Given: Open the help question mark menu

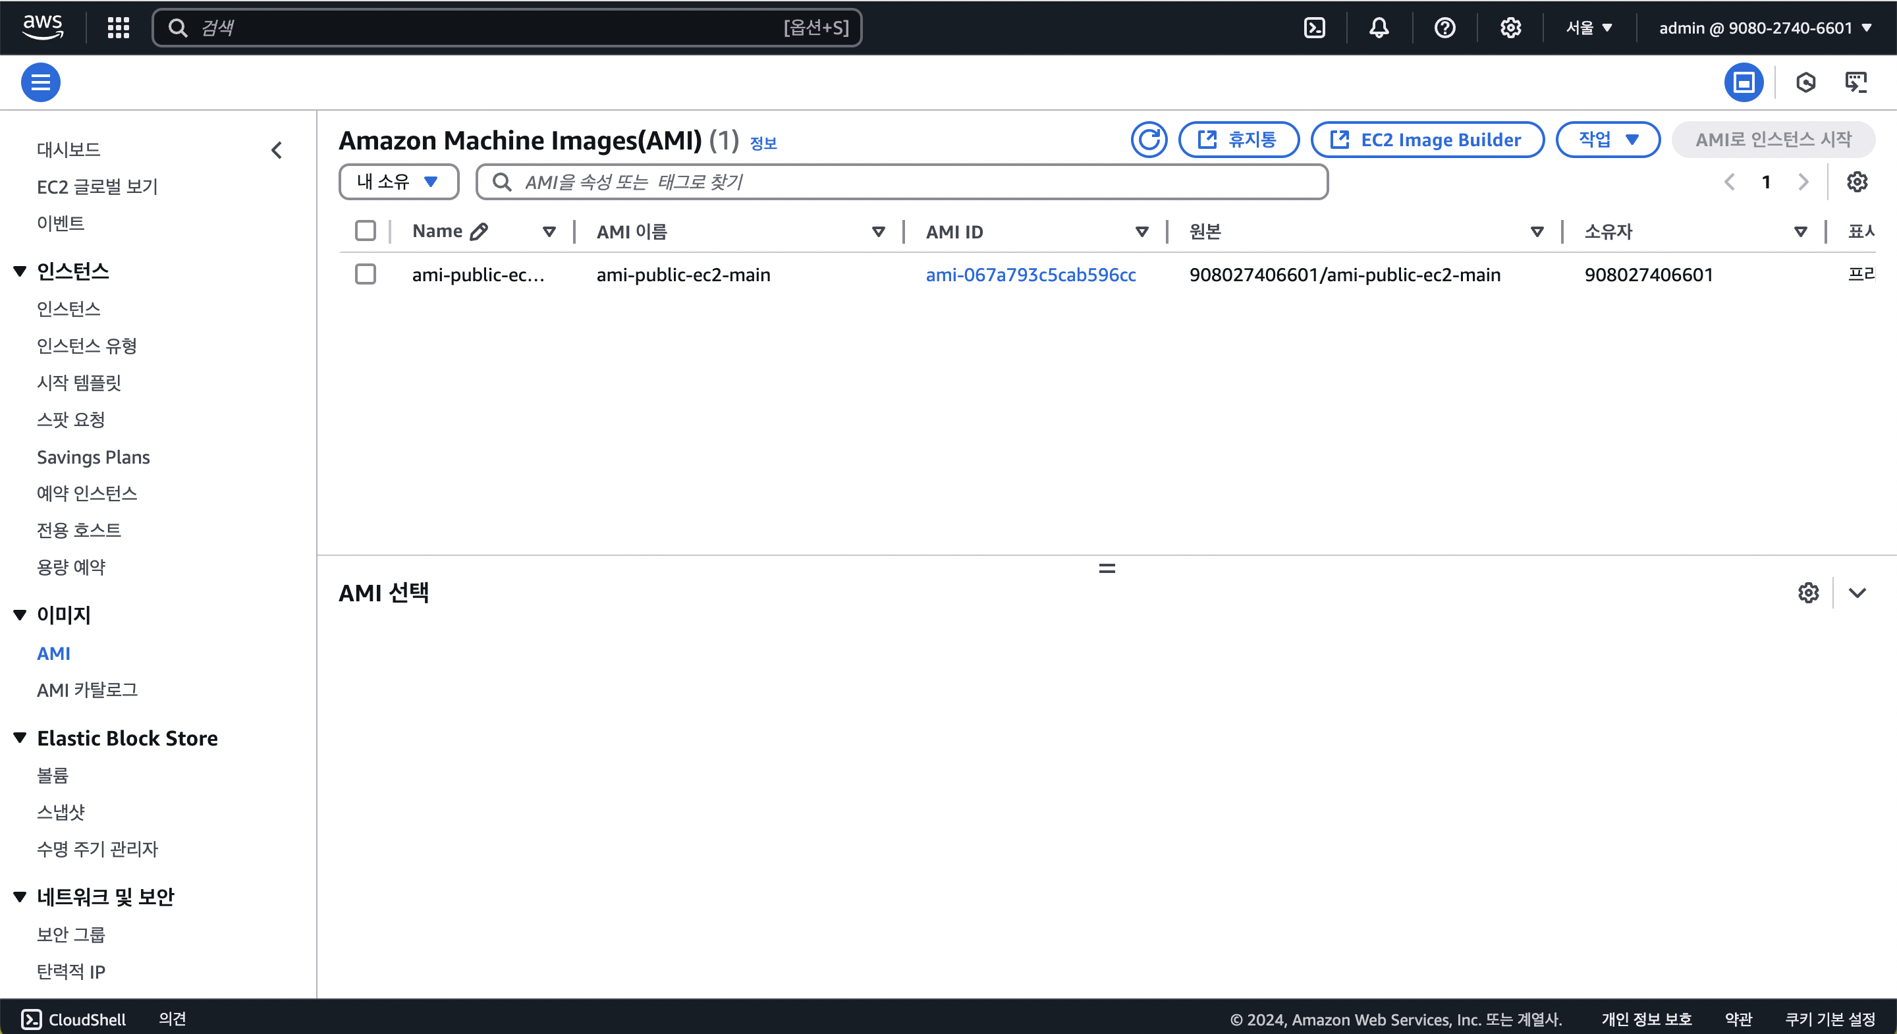Looking at the screenshot, I should coord(1444,28).
